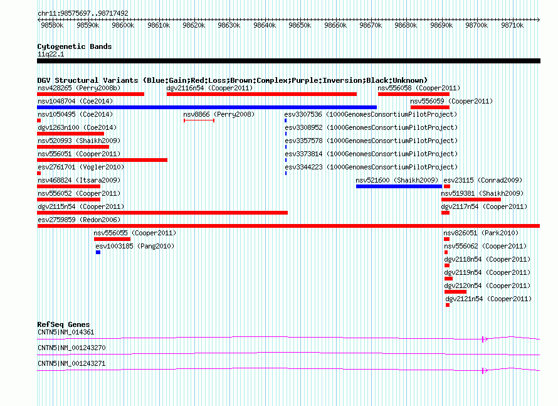Screen dimensions: 558x406
Task: Open nsv520993 (Shaikh2009) label
Action: click(x=79, y=141)
